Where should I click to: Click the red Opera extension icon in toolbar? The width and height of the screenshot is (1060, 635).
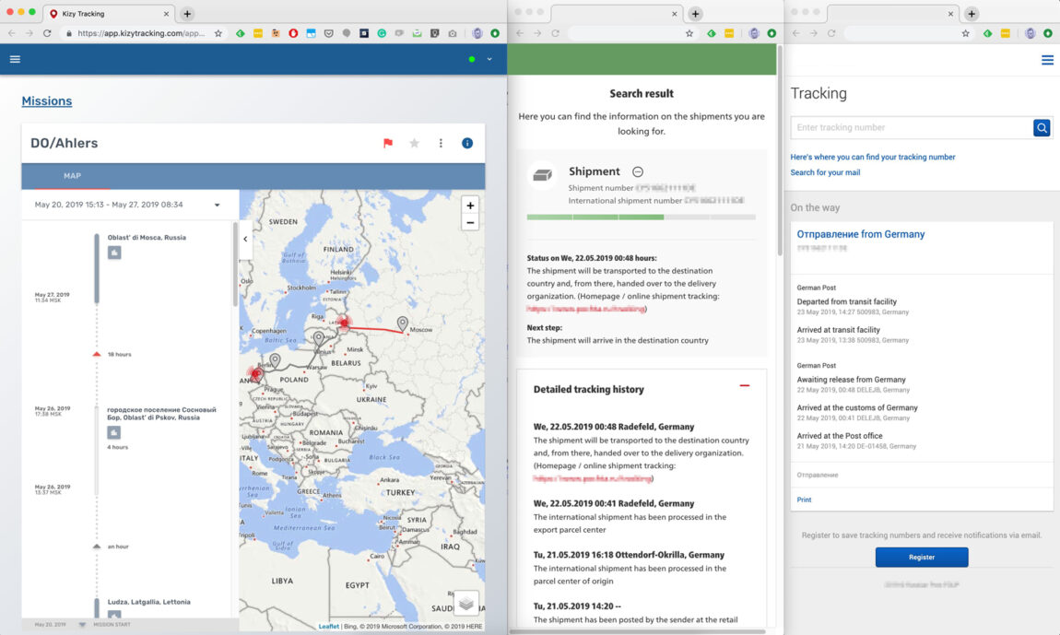pyautogui.click(x=293, y=33)
